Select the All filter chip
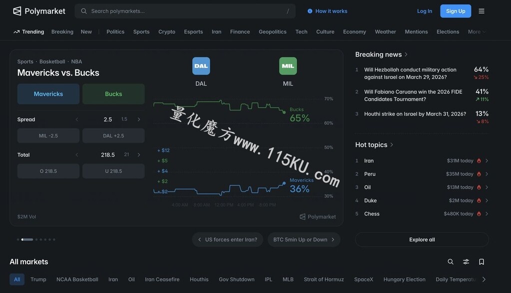The height and width of the screenshot is (293, 511). pyautogui.click(x=17, y=279)
